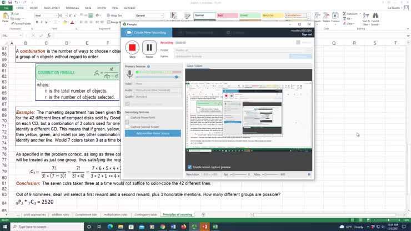This screenshot has width=411, height=231.
Task: Stop the Panopto recording
Action: point(132,47)
